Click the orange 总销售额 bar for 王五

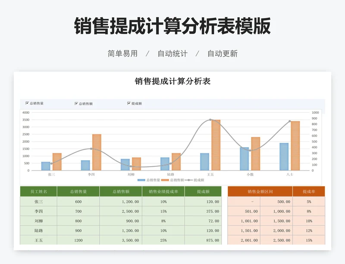coord(216,145)
